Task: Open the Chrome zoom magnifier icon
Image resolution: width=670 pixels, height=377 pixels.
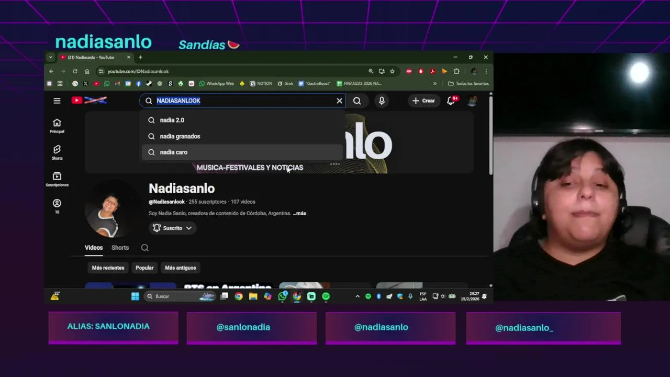Action: pyautogui.click(x=371, y=71)
